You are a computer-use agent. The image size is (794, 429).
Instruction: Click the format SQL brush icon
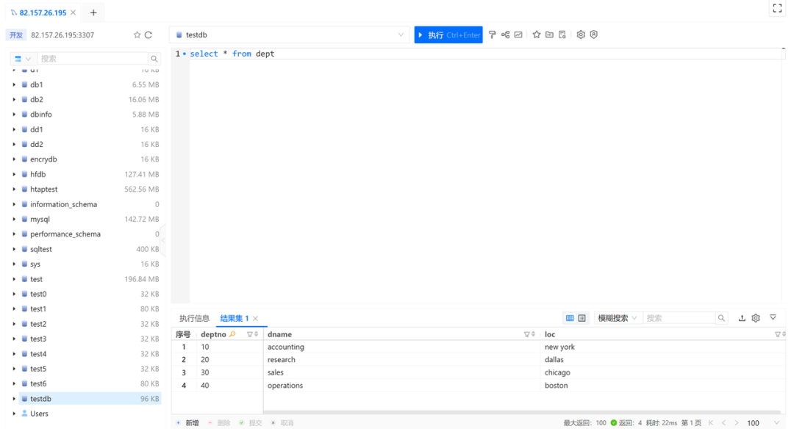[493, 35]
